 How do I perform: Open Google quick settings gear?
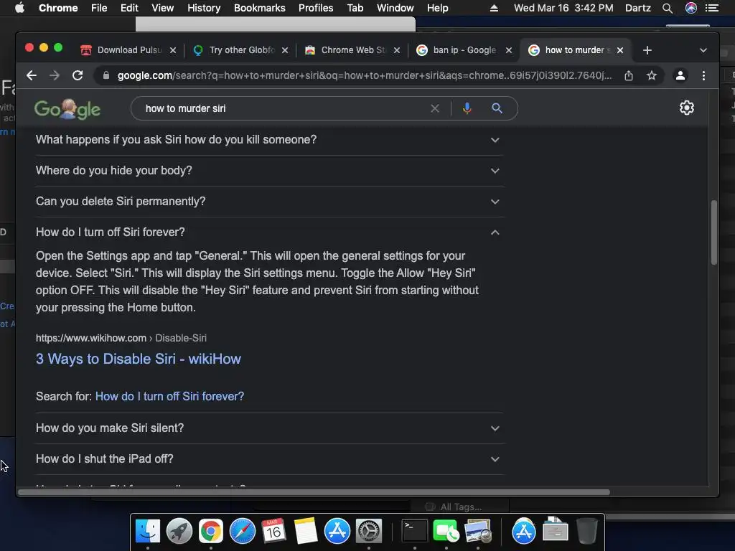tap(687, 108)
